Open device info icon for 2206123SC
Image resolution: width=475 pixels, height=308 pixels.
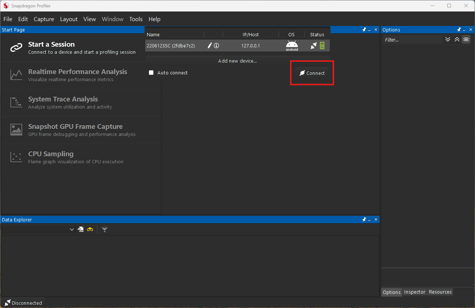[x=216, y=46]
